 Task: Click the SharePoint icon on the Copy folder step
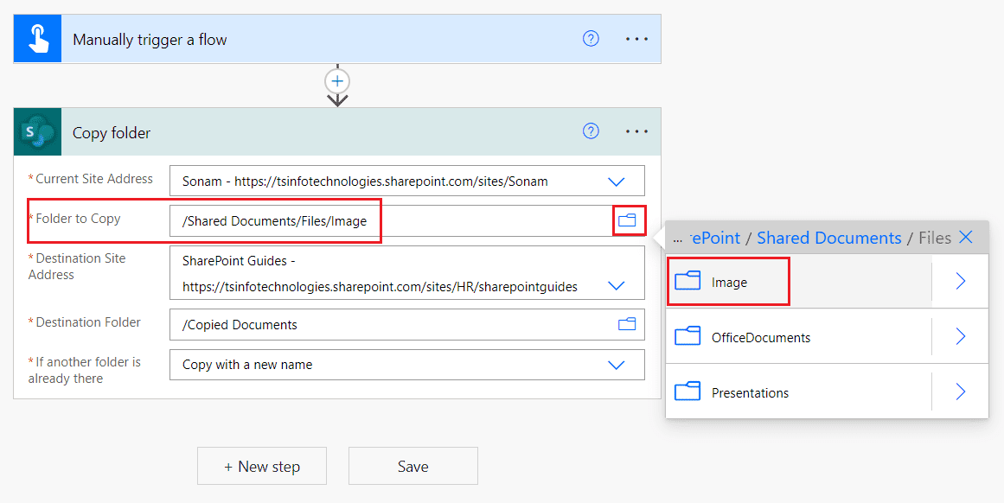36,131
